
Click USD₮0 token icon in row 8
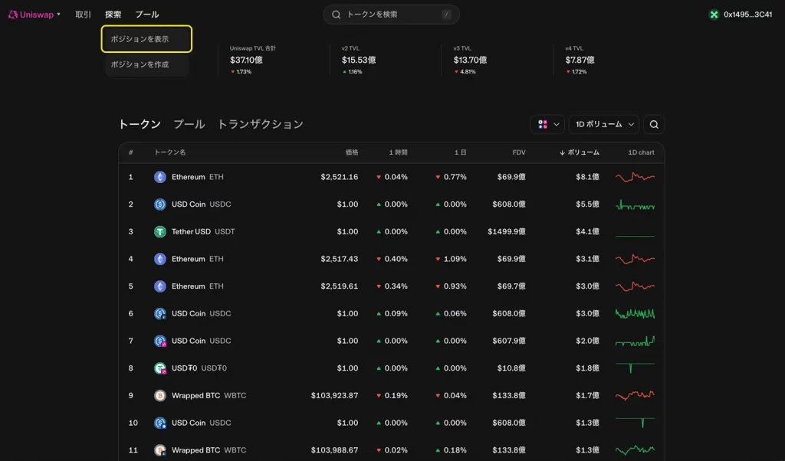(159, 368)
